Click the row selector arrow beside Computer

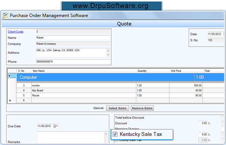(x=12, y=76)
